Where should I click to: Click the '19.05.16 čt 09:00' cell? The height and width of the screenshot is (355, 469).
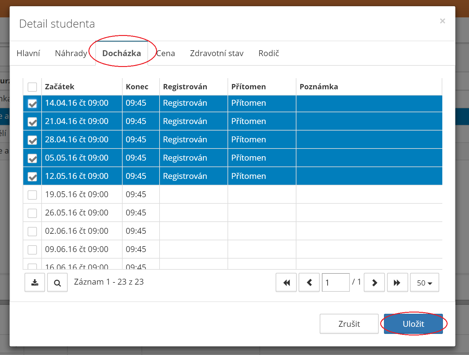pyautogui.click(x=82, y=194)
